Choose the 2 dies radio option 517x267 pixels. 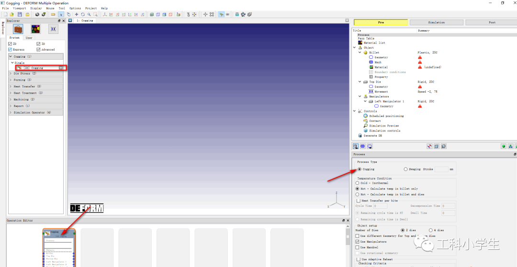[x=403, y=230]
